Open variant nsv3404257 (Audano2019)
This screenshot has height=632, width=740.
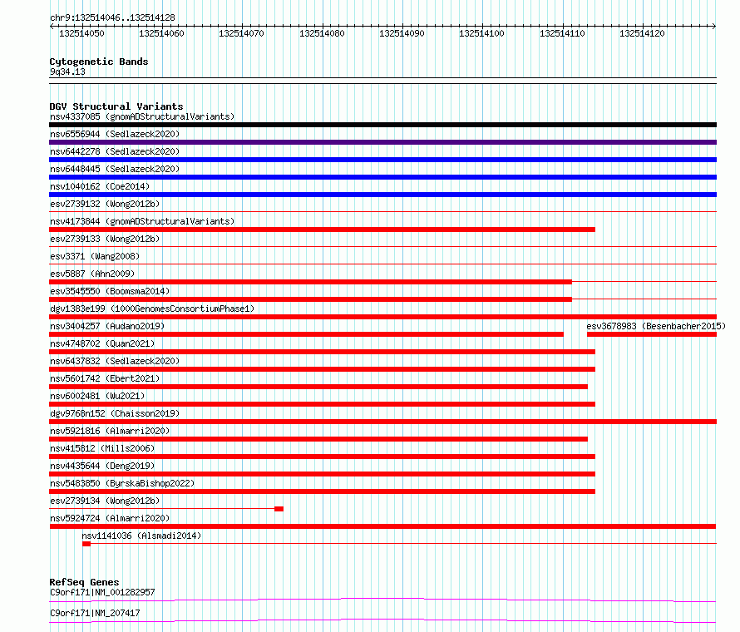(x=107, y=326)
